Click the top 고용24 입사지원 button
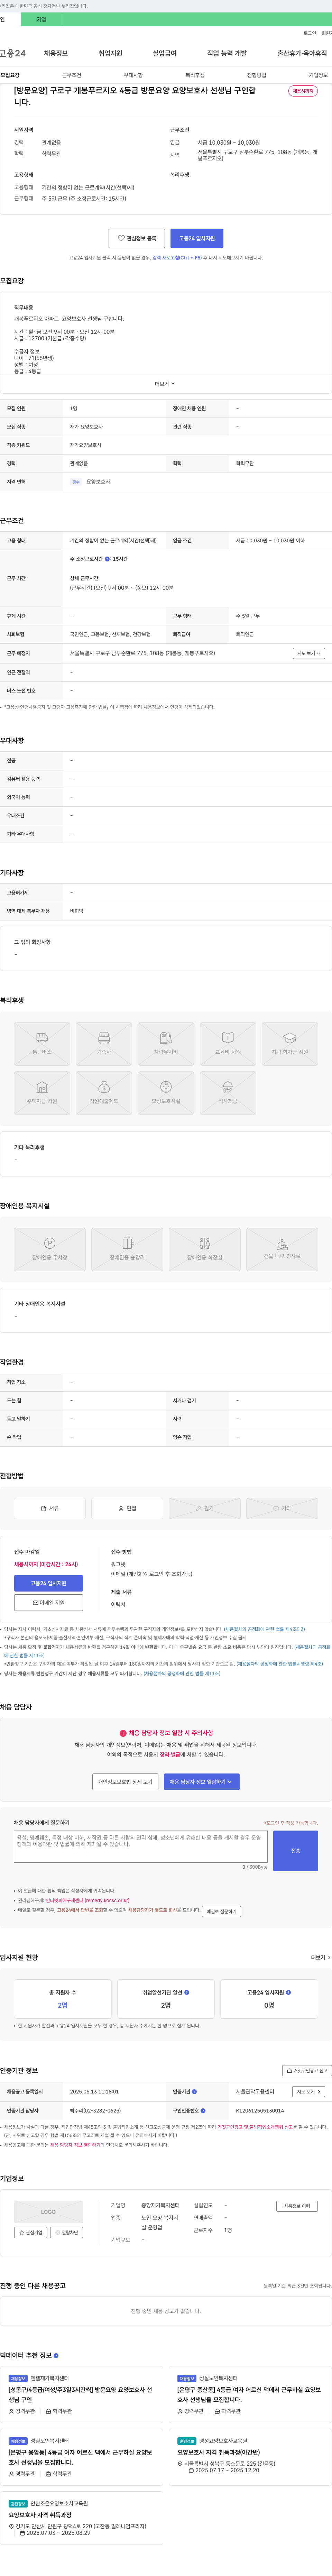Screen dimensions: 332x2576 pos(197,238)
